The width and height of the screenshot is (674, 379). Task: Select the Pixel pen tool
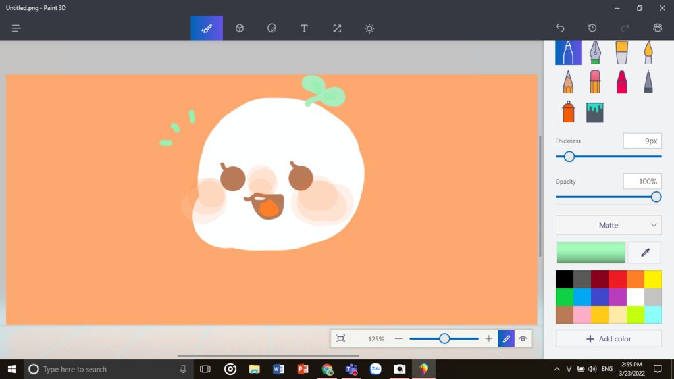[x=648, y=82]
